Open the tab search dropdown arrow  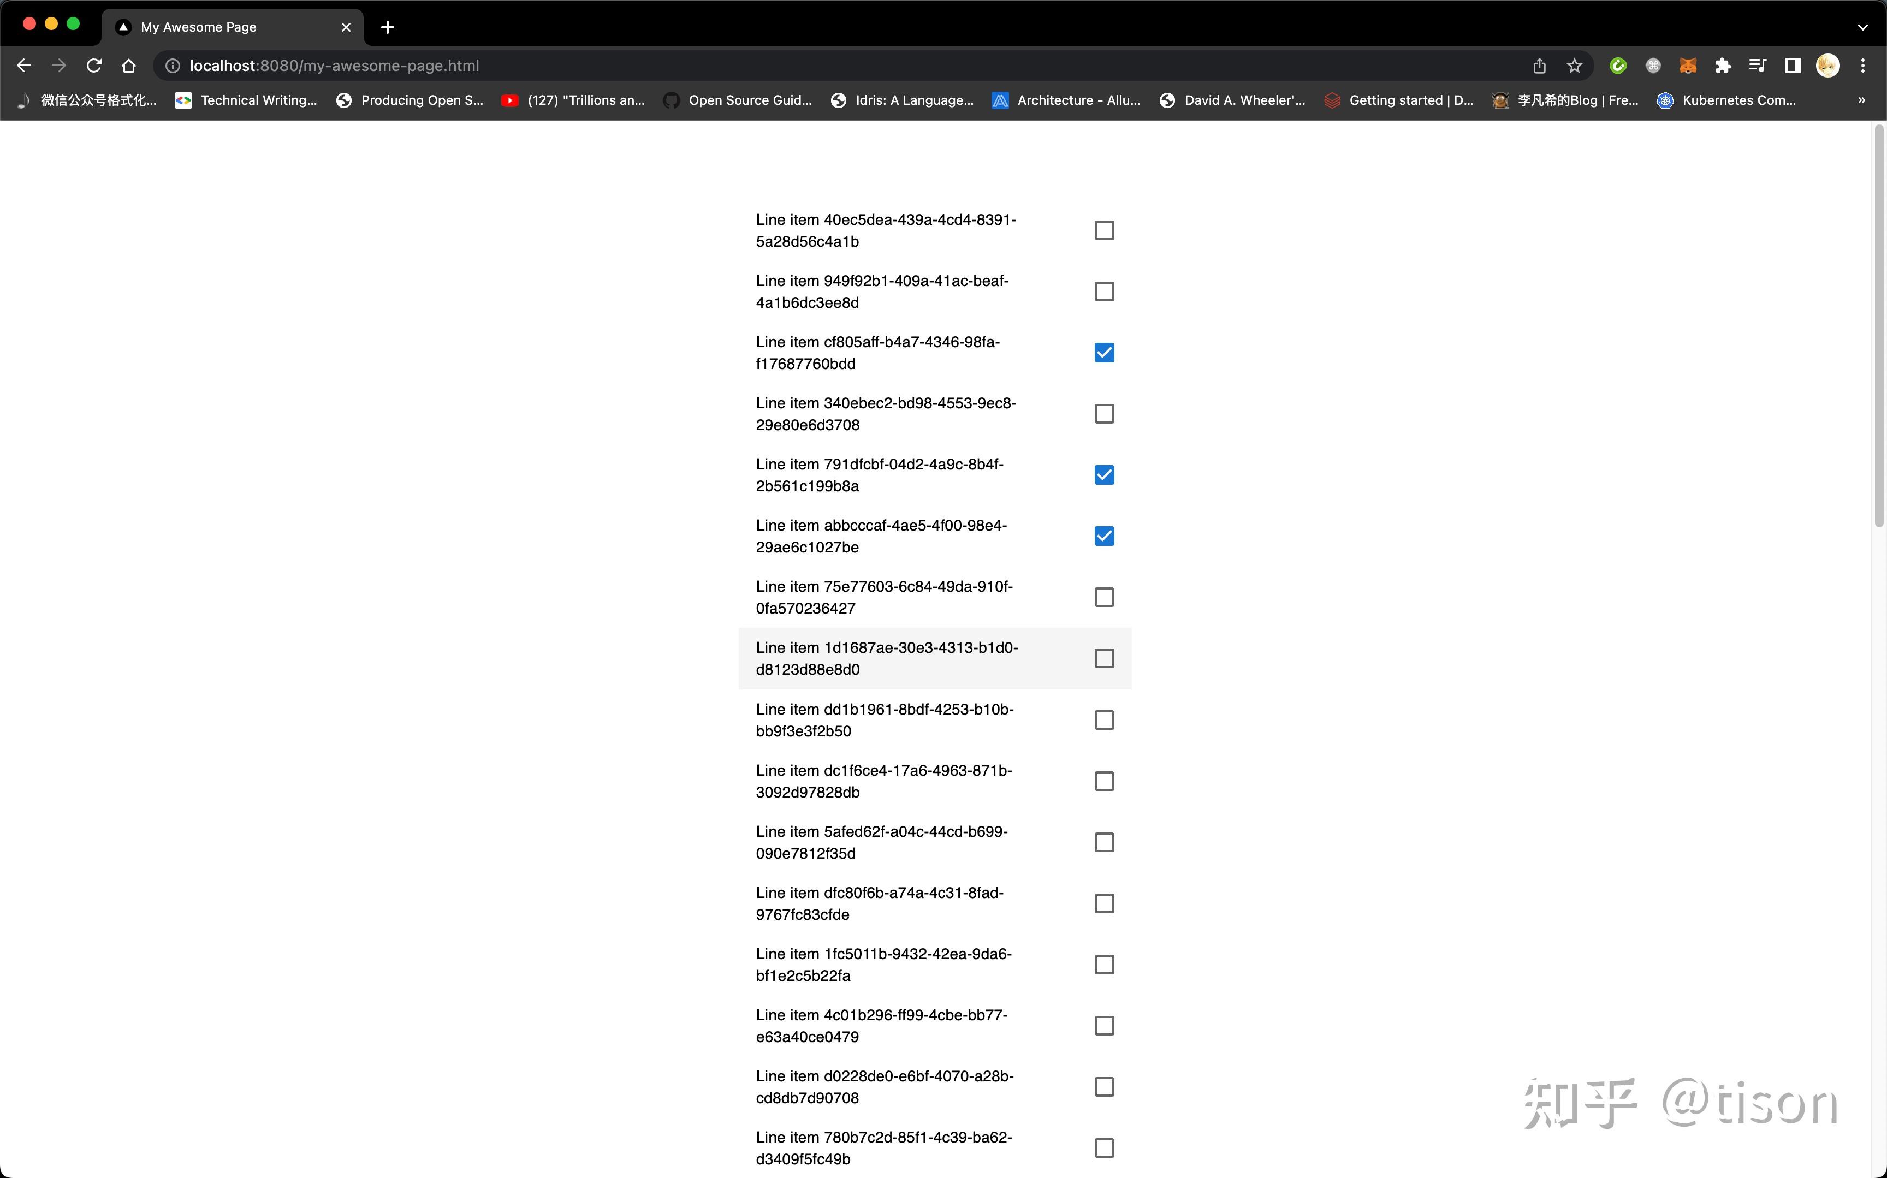tap(1862, 27)
